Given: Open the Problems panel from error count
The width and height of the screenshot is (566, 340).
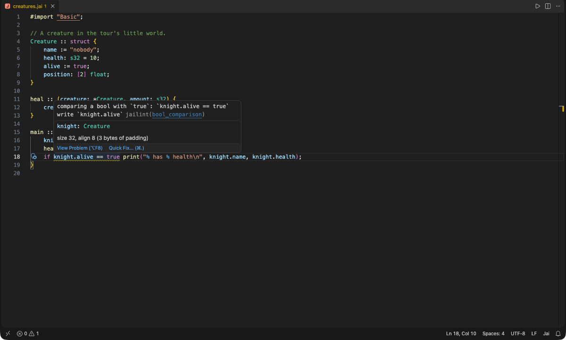Looking at the screenshot, I should [22, 333].
